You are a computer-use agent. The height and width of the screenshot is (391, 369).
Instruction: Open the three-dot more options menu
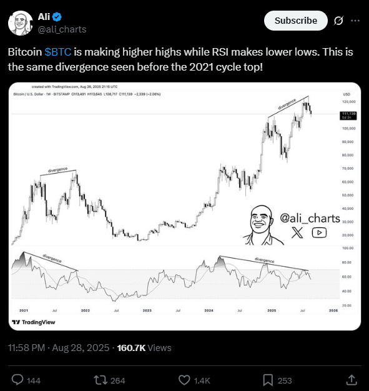point(355,21)
